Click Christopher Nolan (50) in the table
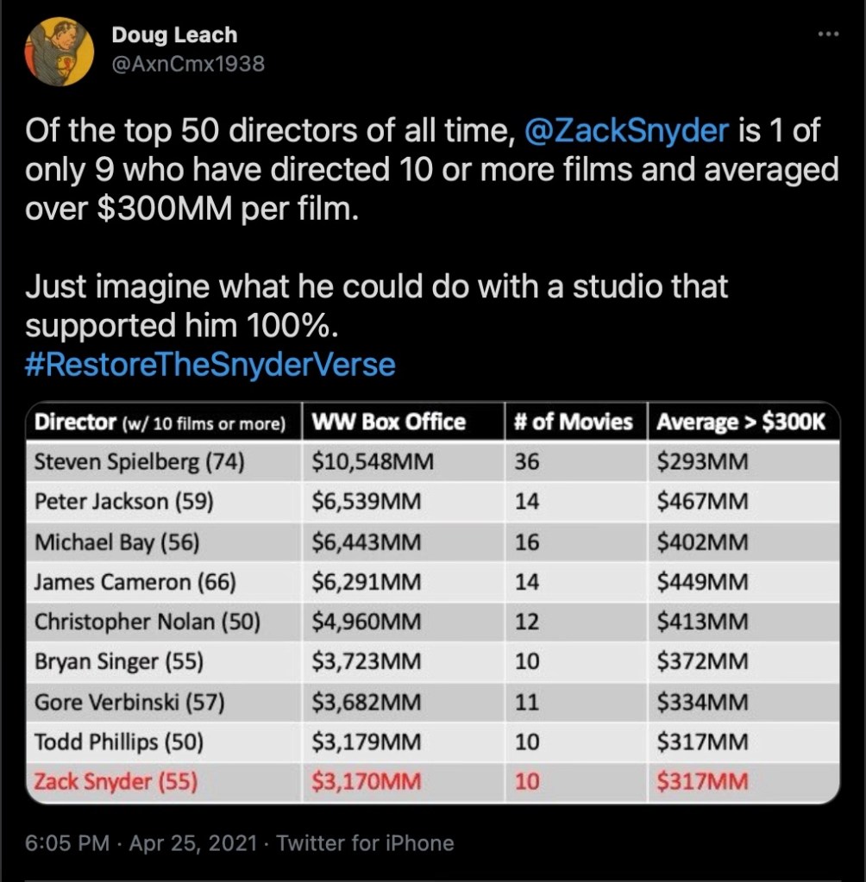Viewport: 866px width, 882px height. pos(147,622)
